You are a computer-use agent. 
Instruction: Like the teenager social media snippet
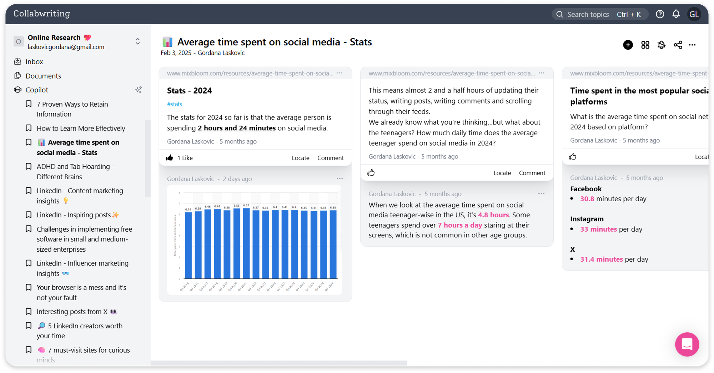click(x=371, y=173)
